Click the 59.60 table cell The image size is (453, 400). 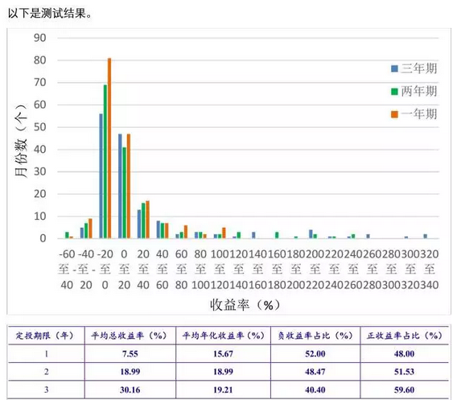pos(404,390)
